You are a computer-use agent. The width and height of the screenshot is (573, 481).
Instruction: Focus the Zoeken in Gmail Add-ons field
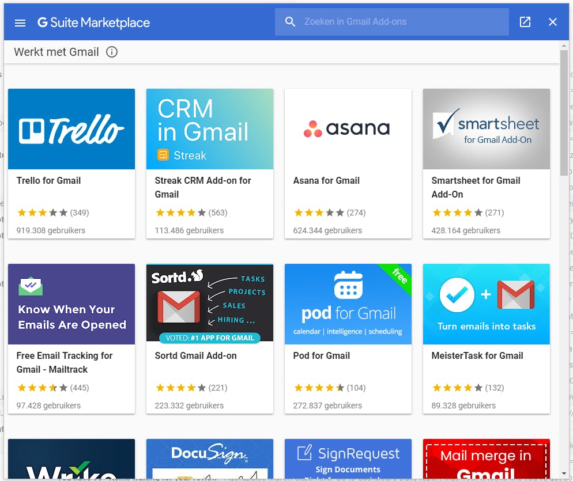(392, 22)
